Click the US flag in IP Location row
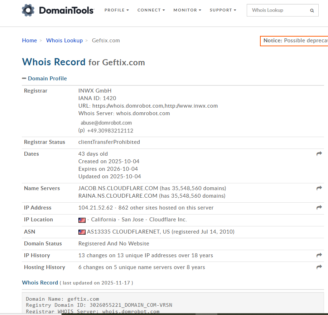Image resolution: width=328 pixels, height=315 pixels. point(82,220)
